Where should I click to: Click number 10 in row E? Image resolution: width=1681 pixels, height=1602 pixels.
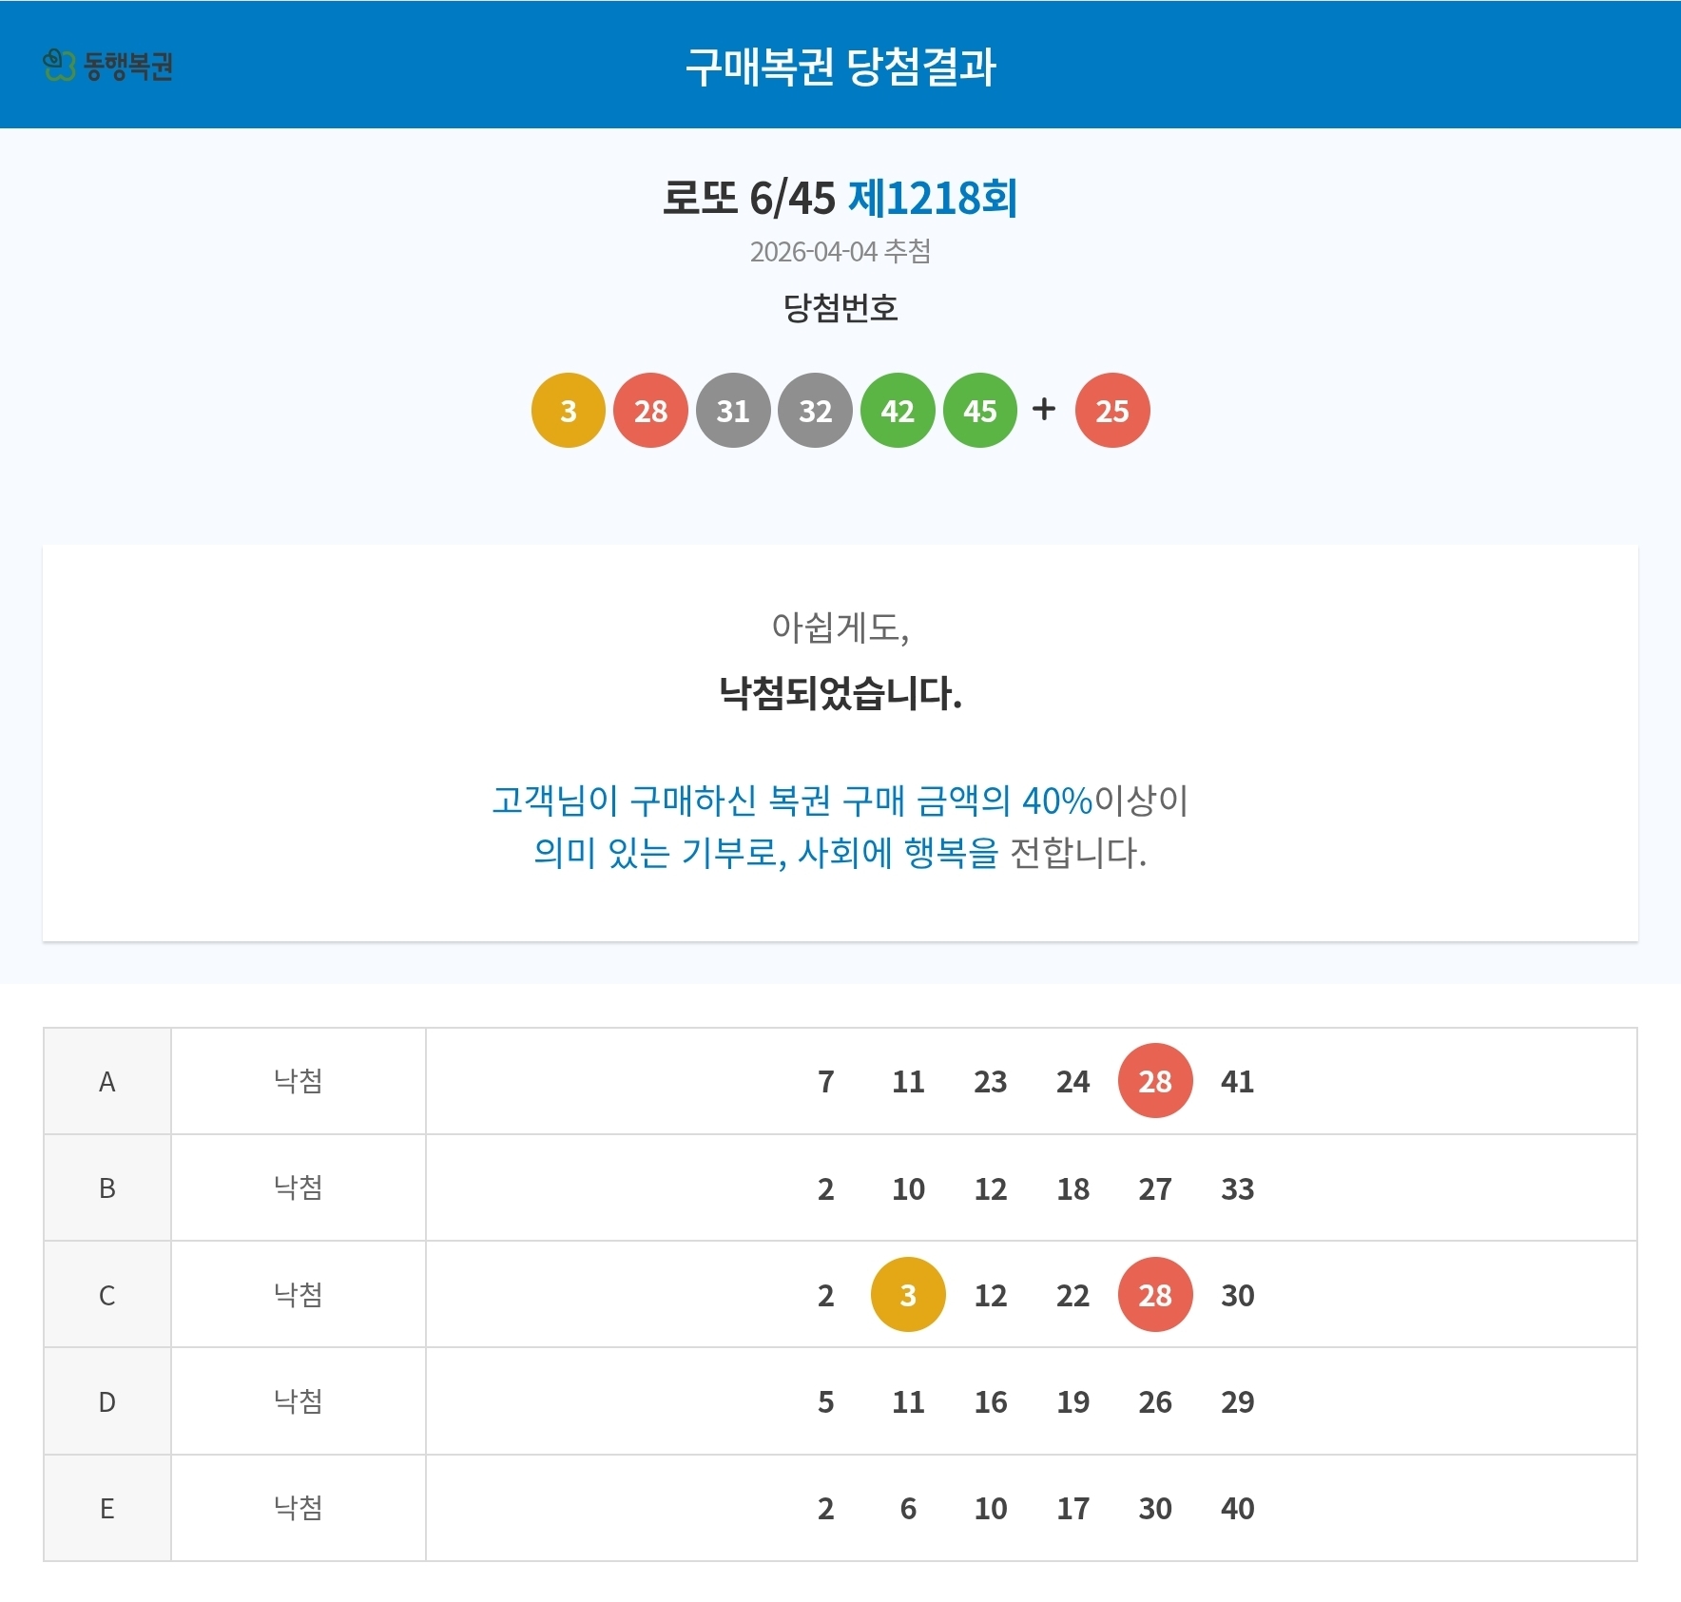tap(991, 1508)
